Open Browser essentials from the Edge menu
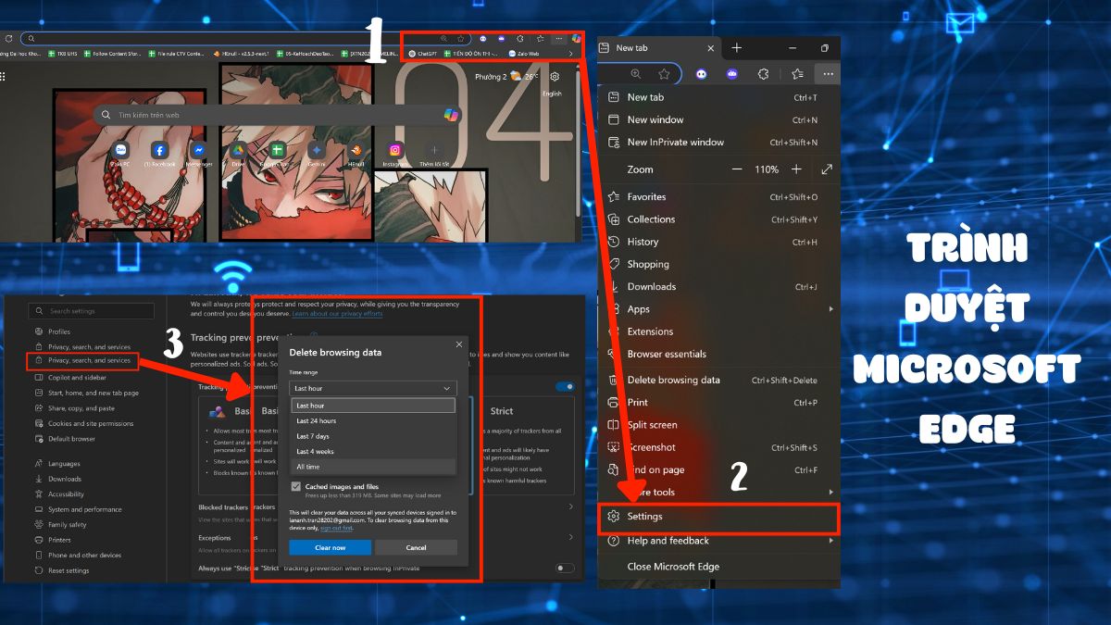The height and width of the screenshot is (625, 1111). pos(718,354)
